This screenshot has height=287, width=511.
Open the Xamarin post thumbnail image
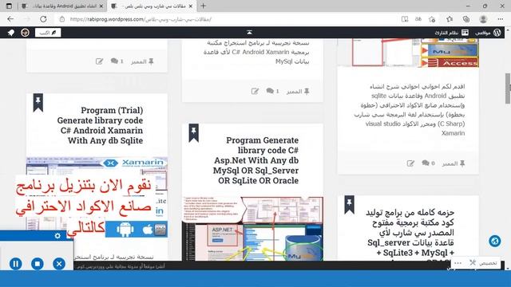[97, 197]
